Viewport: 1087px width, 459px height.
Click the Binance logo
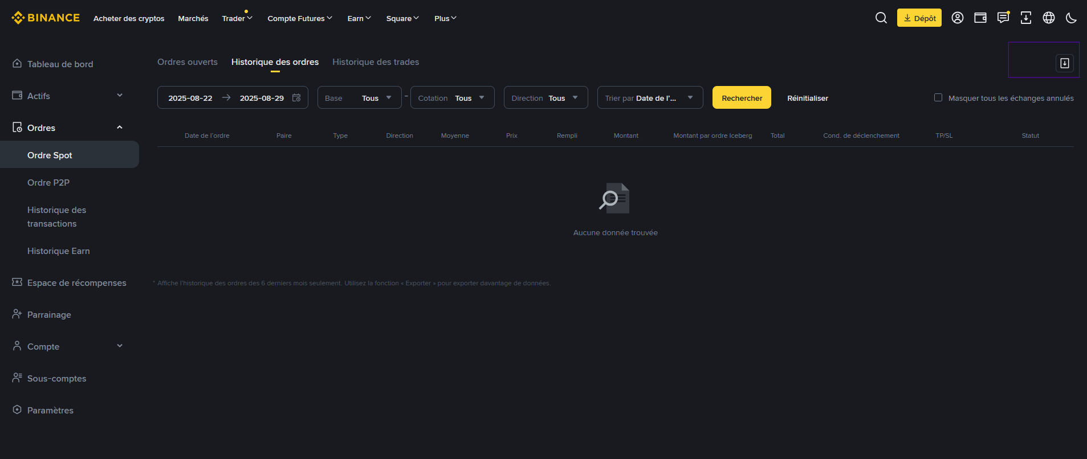[x=46, y=18]
